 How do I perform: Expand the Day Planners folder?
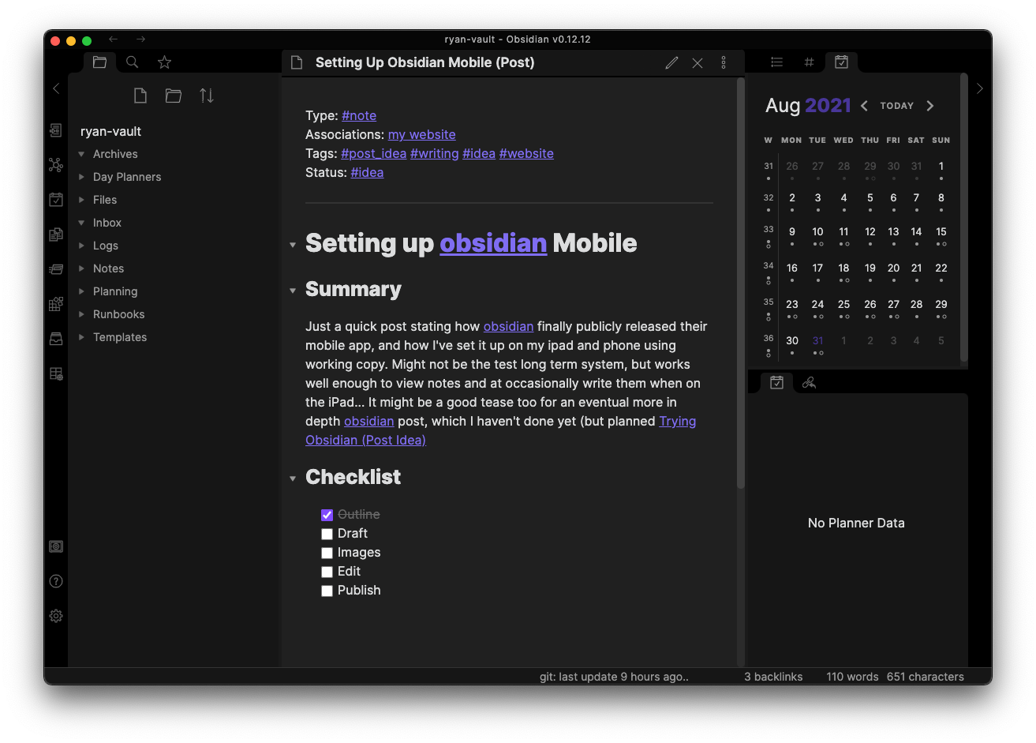[x=82, y=177]
